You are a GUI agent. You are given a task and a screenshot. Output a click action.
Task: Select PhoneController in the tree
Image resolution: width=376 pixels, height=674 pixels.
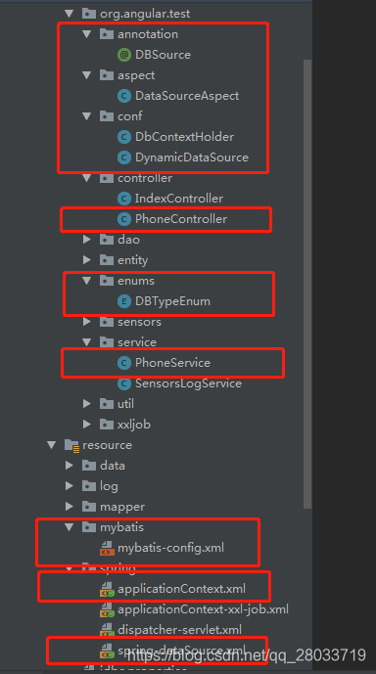click(x=181, y=219)
